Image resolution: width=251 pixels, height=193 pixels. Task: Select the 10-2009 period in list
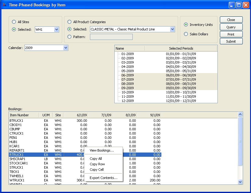(x=127, y=92)
